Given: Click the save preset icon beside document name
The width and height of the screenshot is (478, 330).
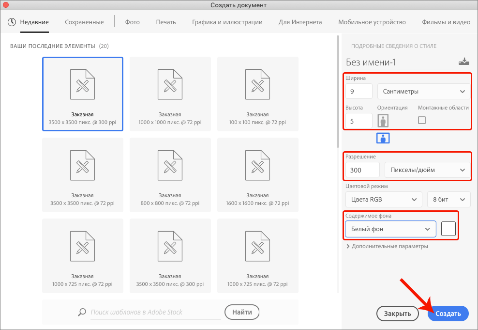Looking at the screenshot, I should [463, 62].
